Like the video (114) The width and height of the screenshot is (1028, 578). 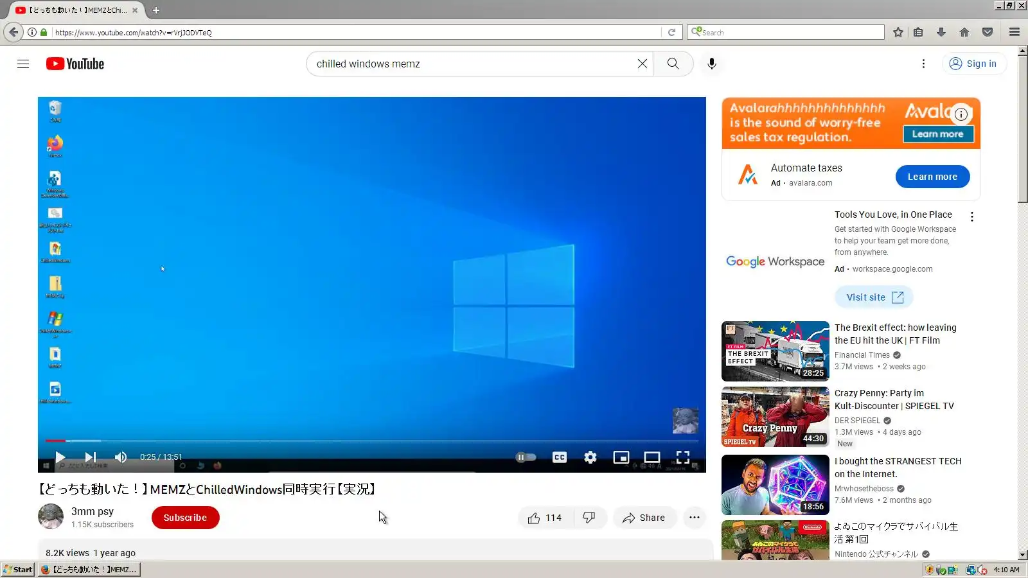click(x=544, y=518)
